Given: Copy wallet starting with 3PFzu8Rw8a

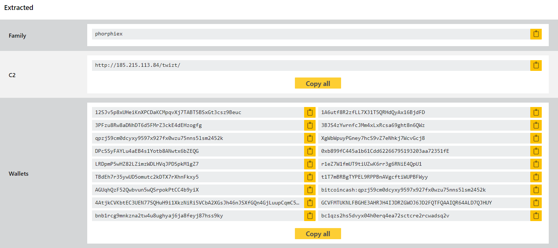Looking at the screenshot, I should click(x=310, y=125).
